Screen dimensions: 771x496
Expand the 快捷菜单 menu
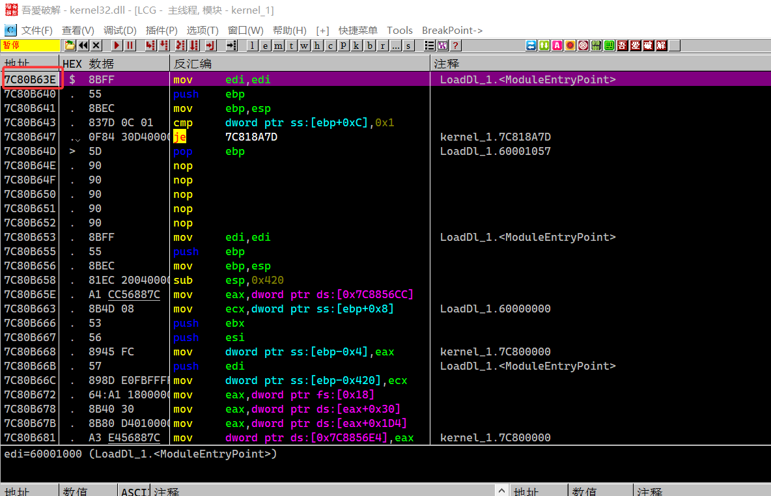[357, 31]
